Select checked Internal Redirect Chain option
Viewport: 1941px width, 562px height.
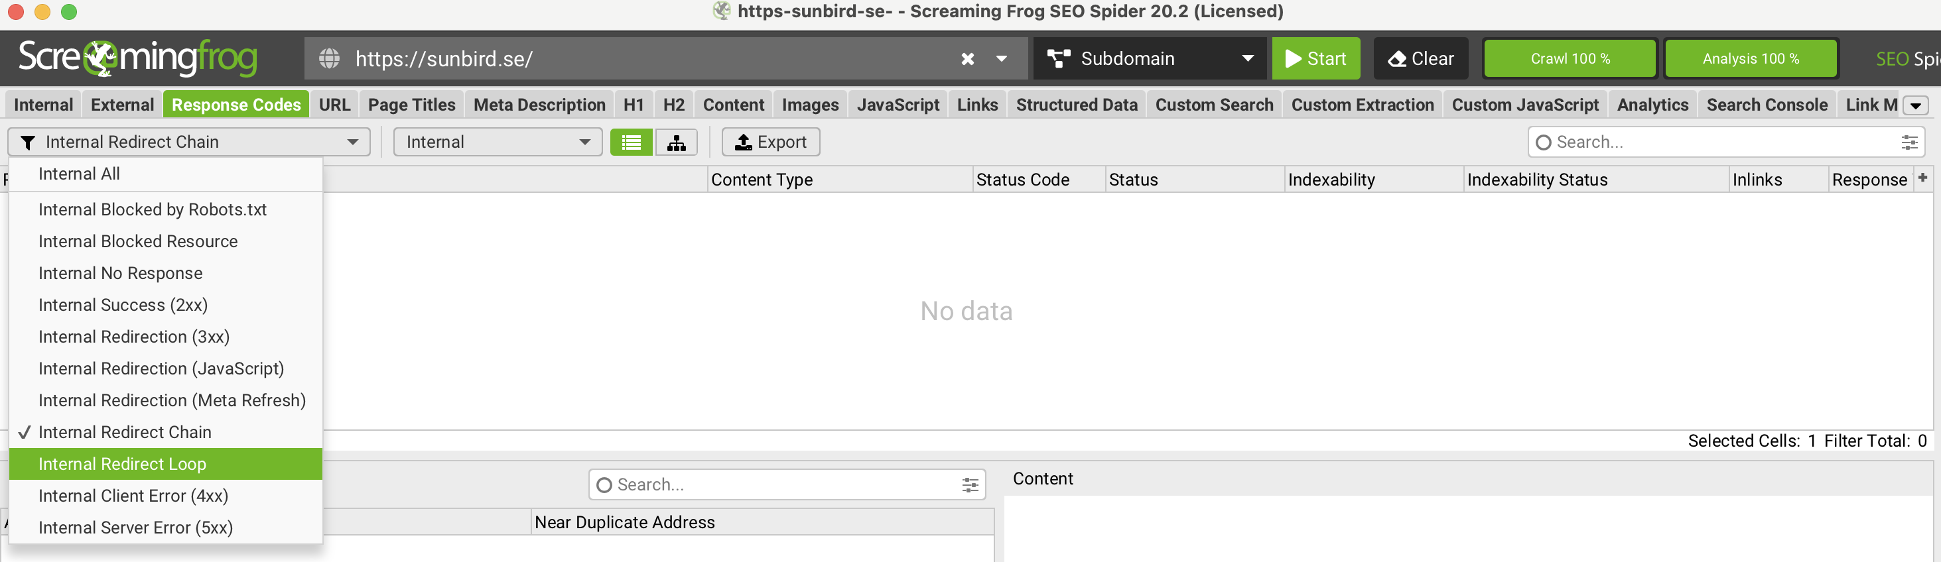coord(166,432)
